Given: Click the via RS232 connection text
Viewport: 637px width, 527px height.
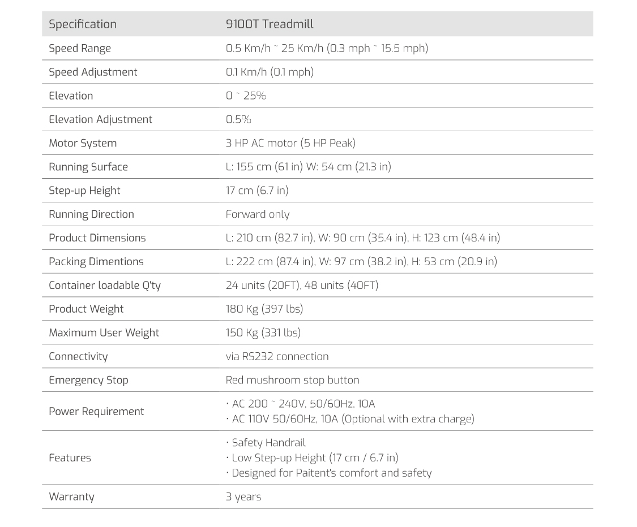Looking at the screenshot, I should (x=277, y=357).
